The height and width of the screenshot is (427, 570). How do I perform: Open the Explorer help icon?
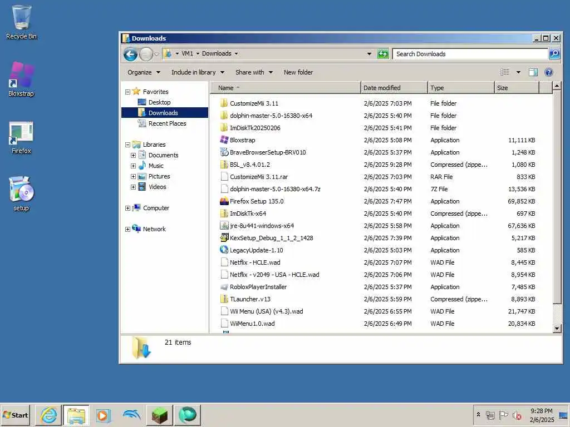coord(549,72)
